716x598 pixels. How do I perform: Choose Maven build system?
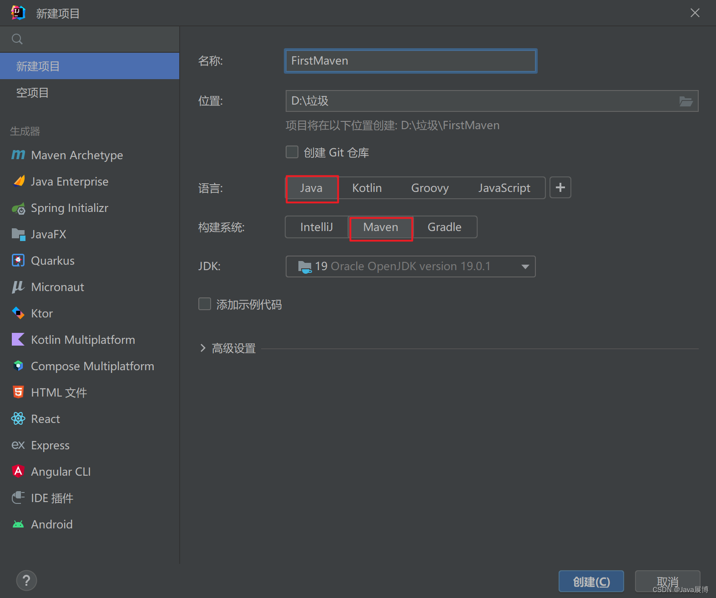pyautogui.click(x=381, y=227)
